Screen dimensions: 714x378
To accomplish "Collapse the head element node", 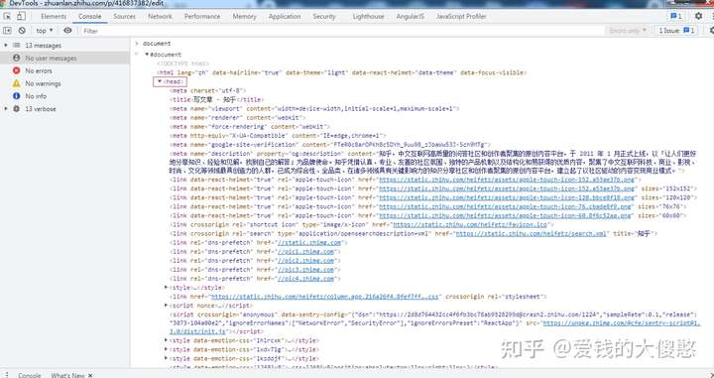I will (160, 81).
